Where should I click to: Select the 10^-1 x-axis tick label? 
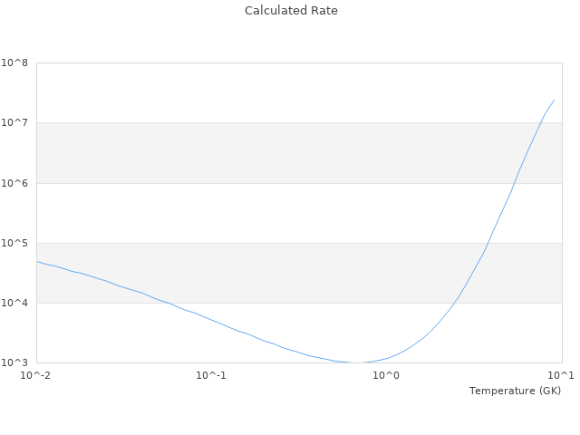211,376
